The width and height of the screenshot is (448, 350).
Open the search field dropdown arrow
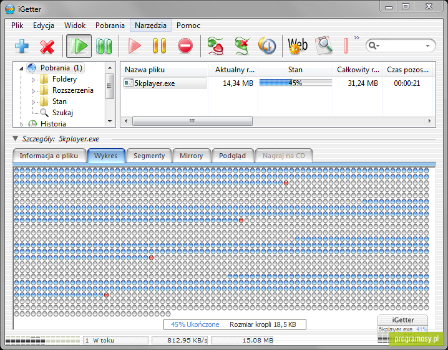pos(427,45)
